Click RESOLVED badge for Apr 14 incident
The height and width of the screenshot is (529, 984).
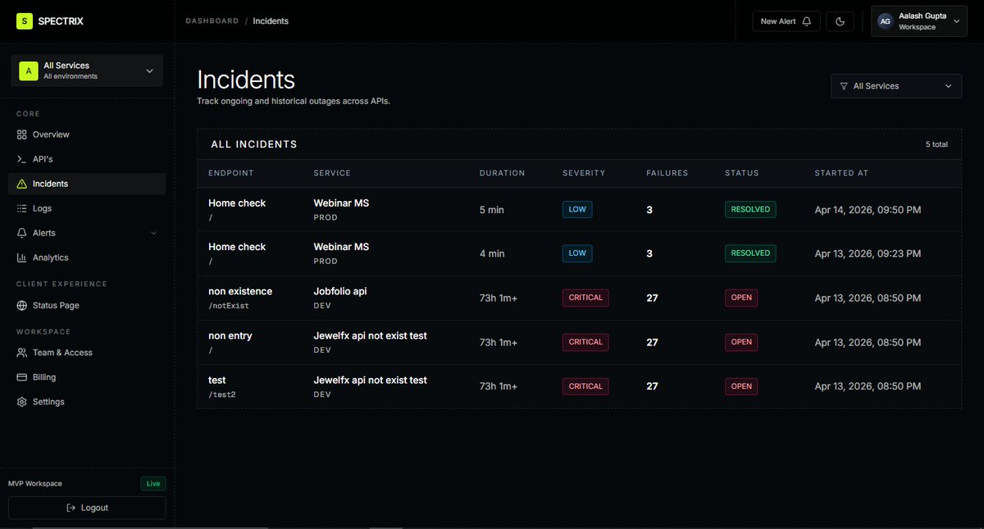coord(750,209)
